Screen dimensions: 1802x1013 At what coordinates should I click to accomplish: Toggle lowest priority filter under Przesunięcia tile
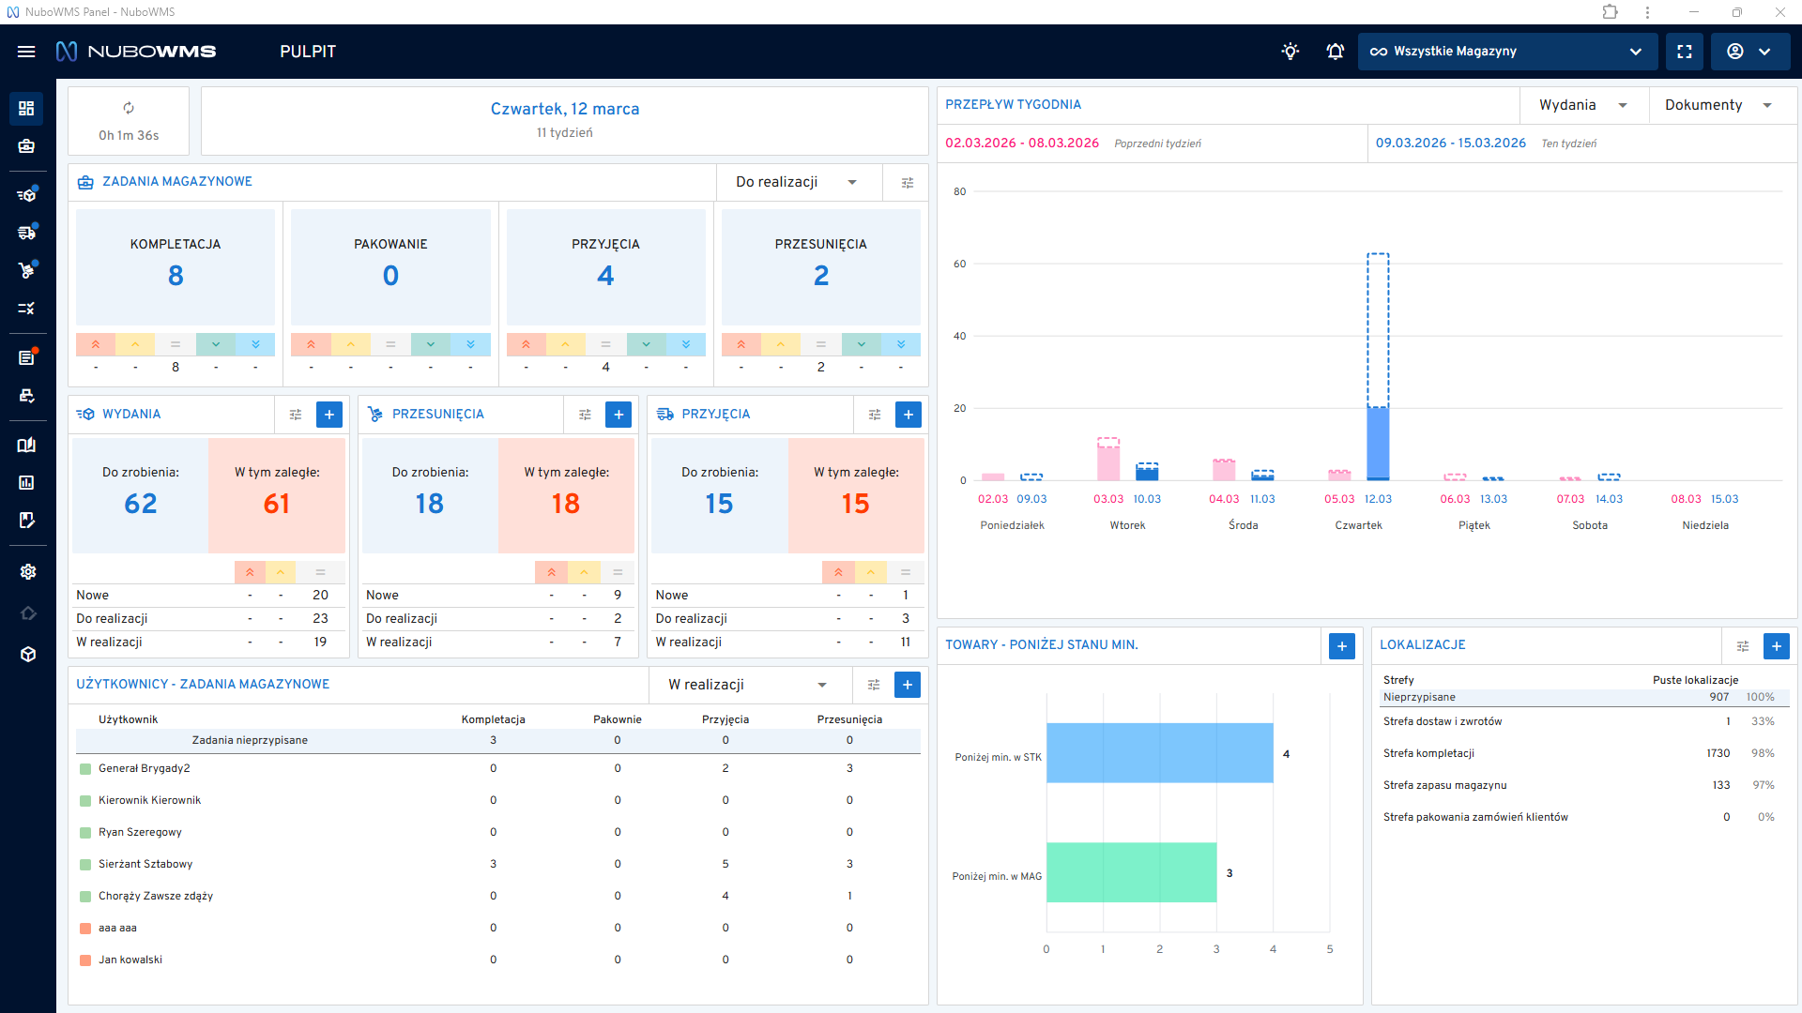[900, 345]
